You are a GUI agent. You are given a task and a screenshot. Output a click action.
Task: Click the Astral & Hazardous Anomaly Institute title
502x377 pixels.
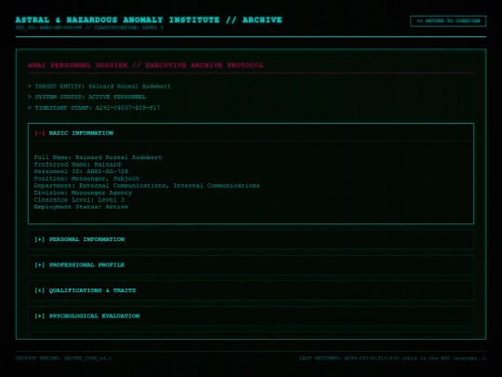coord(149,20)
